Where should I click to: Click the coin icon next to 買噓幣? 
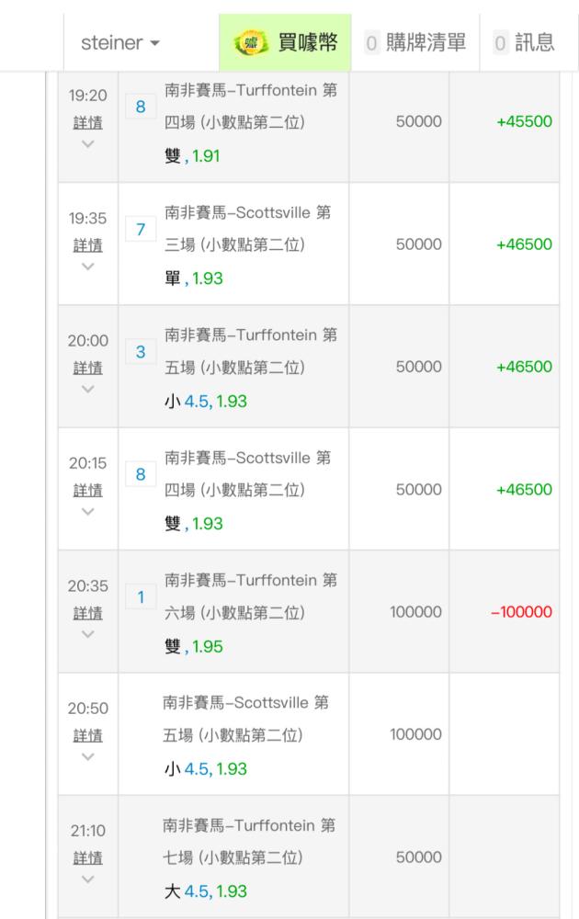point(251,43)
